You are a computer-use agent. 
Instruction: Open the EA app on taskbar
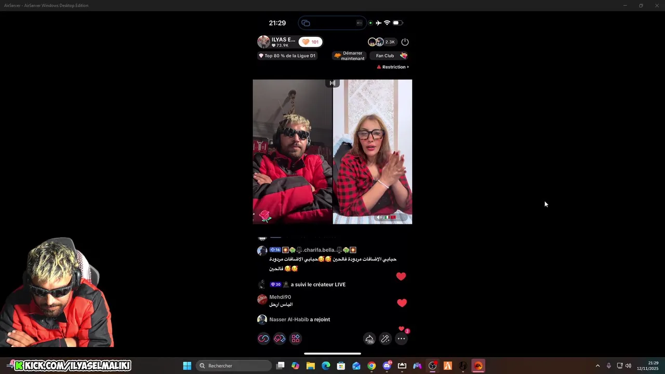(x=478, y=366)
